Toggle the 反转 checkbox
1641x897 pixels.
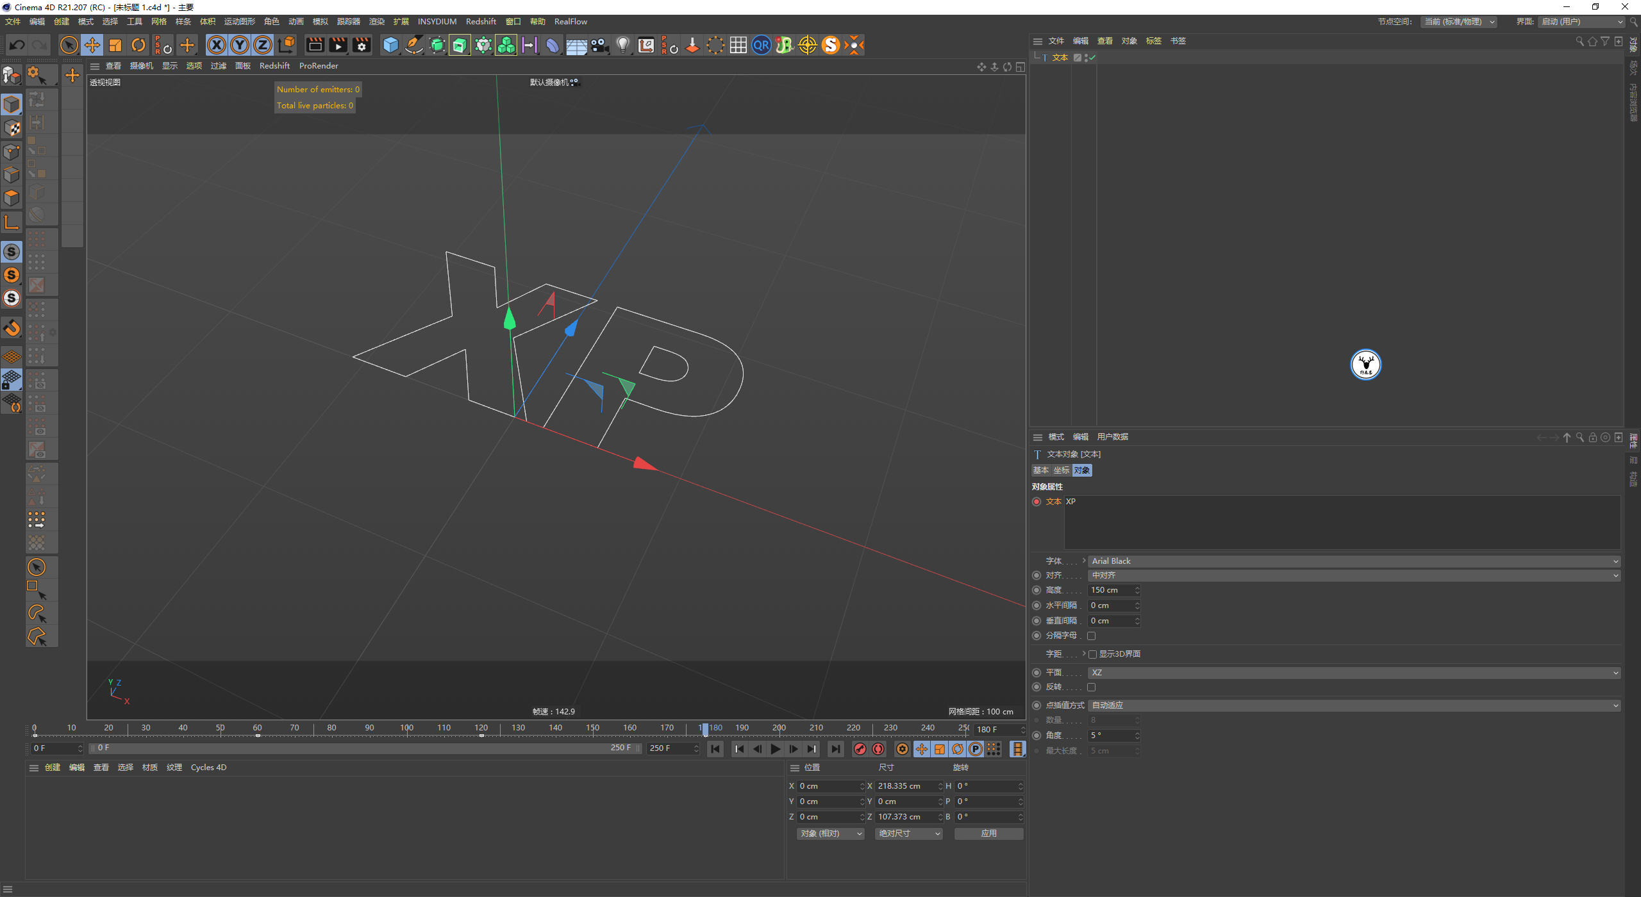coord(1092,687)
